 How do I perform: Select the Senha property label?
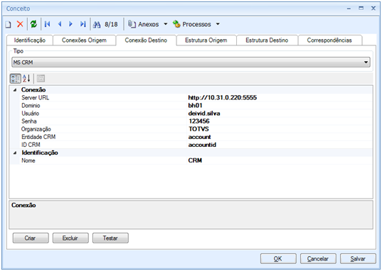[29, 121]
